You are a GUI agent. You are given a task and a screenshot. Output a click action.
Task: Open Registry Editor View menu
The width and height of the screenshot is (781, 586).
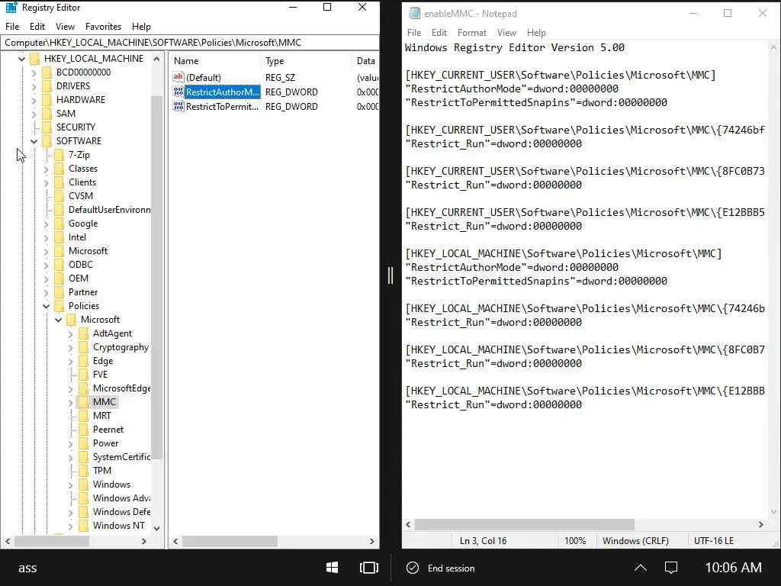(x=65, y=27)
